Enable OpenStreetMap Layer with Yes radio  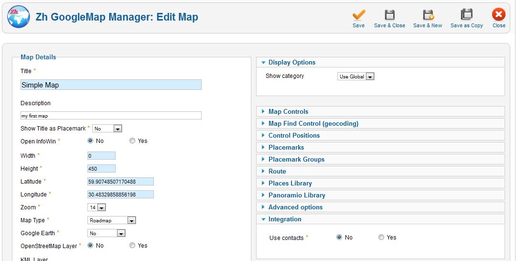click(x=132, y=246)
